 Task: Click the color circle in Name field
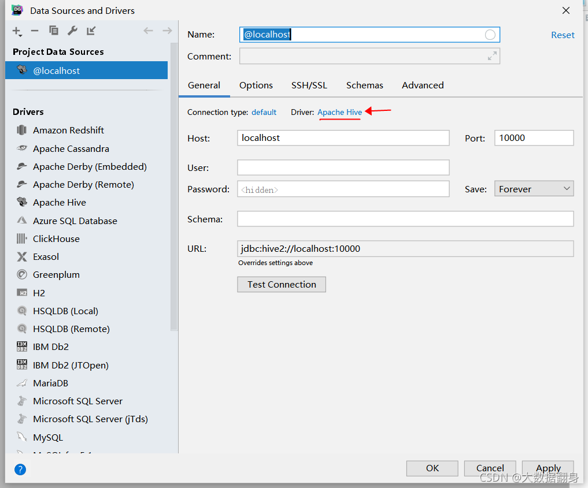(x=490, y=35)
